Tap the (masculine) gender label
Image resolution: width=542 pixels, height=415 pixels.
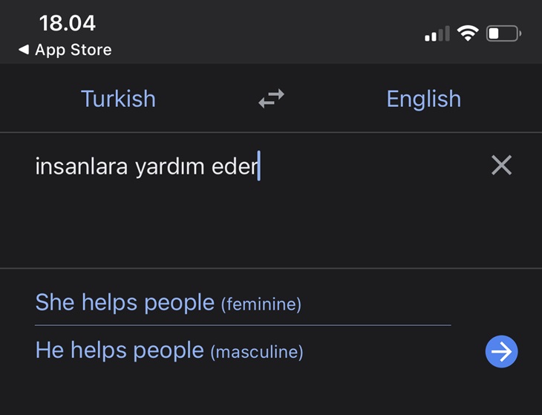coord(257,352)
